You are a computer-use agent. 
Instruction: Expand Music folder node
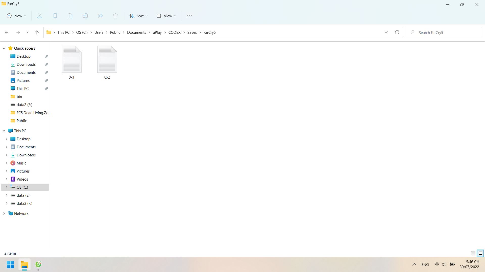click(7, 163)
